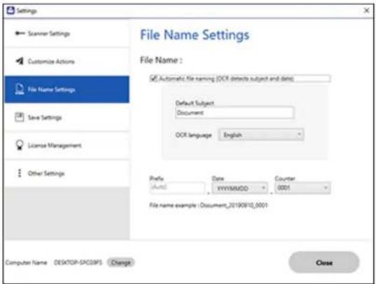Click the Prefix input field
Screen dimensions: 376x284
[177, 187]
